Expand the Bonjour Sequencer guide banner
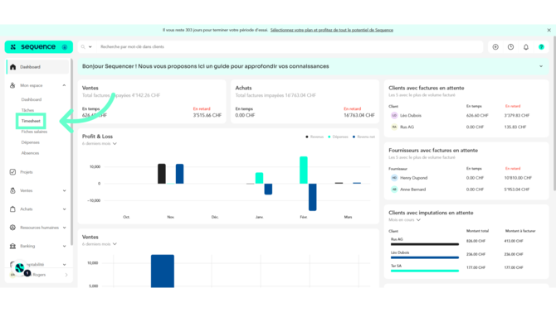This screenshot has height=312, width=556. [541, 66]
